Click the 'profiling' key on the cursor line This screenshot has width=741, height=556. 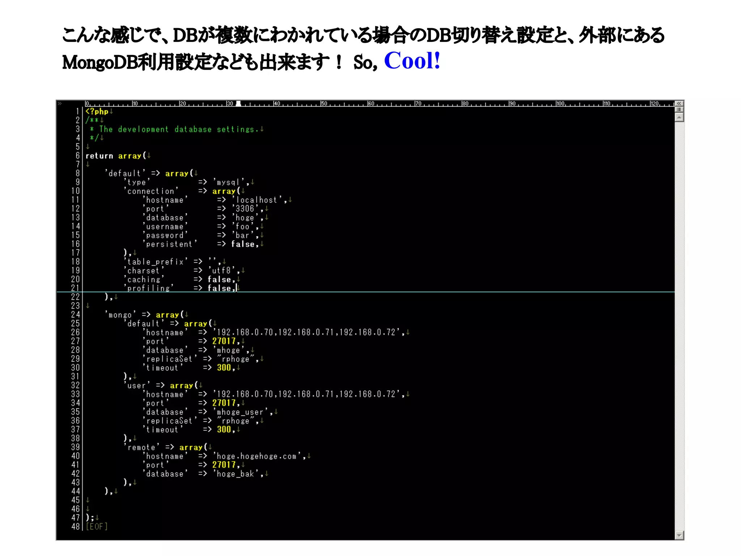pyautogui.click(x=149, y=288)
